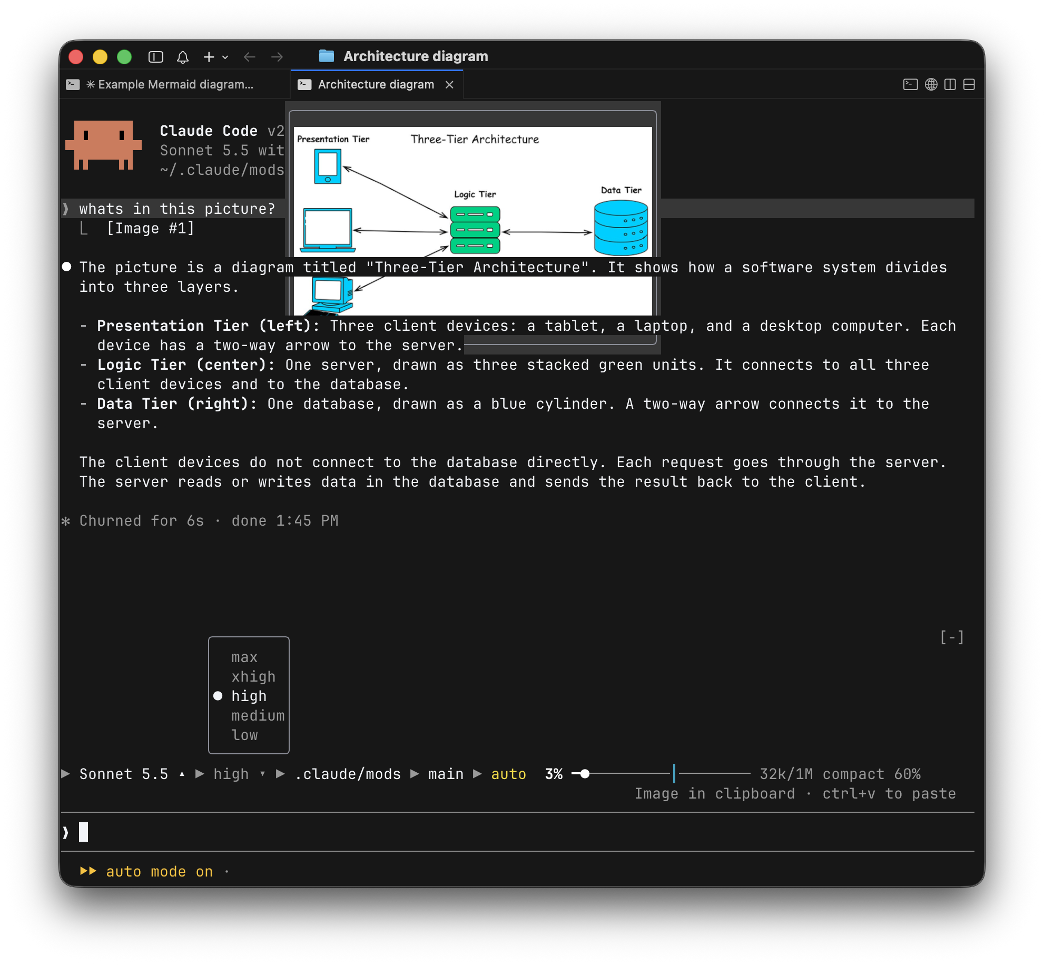Click the Churned for 6s status line
The height and width of the screenshot is (965, 1044).
click(x=200, y=521)
